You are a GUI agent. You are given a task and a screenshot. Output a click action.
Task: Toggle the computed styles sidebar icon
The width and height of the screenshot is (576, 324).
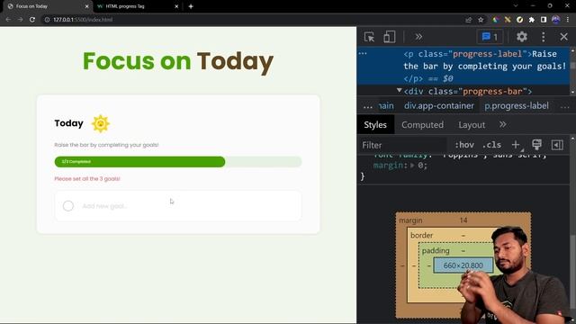point(557,145)
